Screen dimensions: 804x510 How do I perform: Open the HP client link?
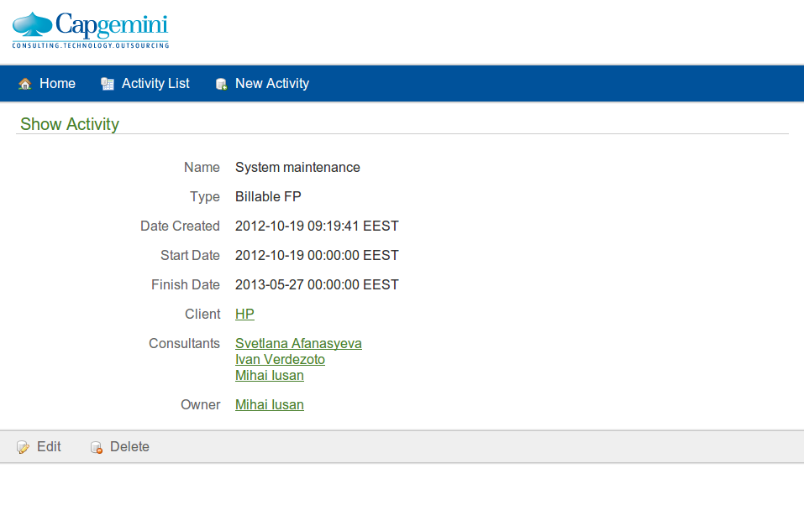coord(244,315)
